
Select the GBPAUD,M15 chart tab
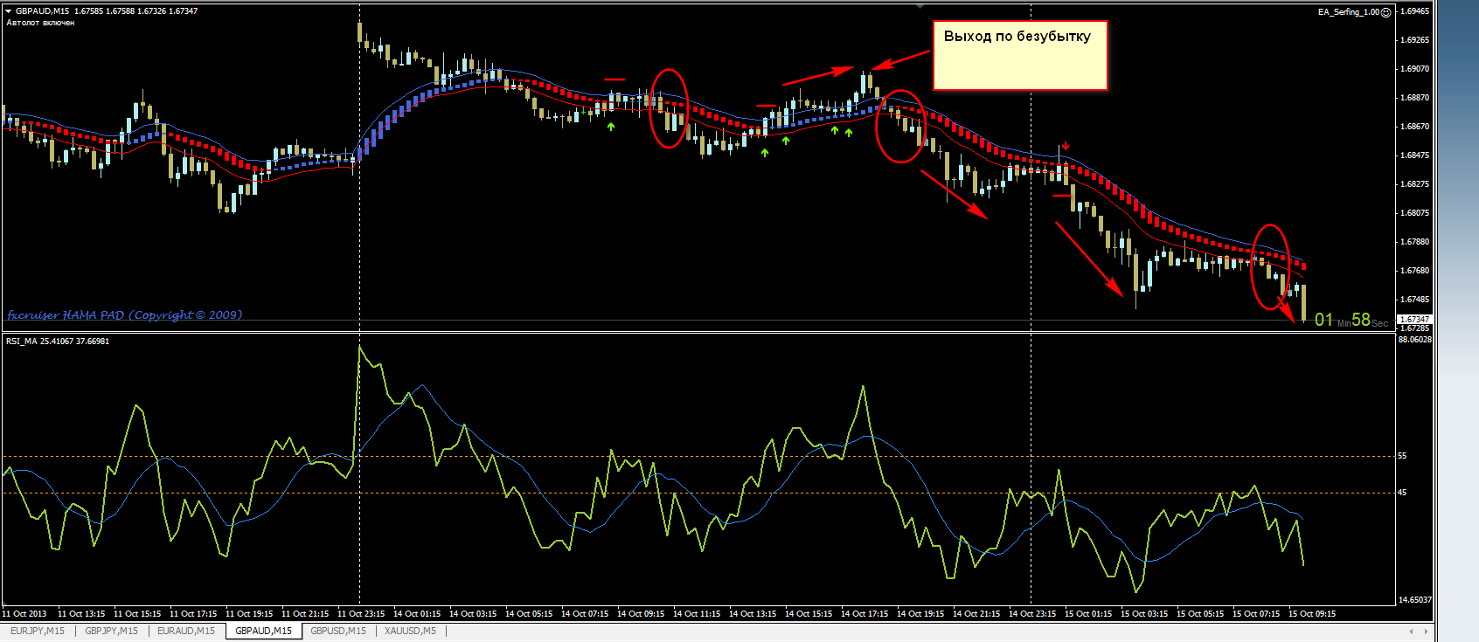point(264,631)
